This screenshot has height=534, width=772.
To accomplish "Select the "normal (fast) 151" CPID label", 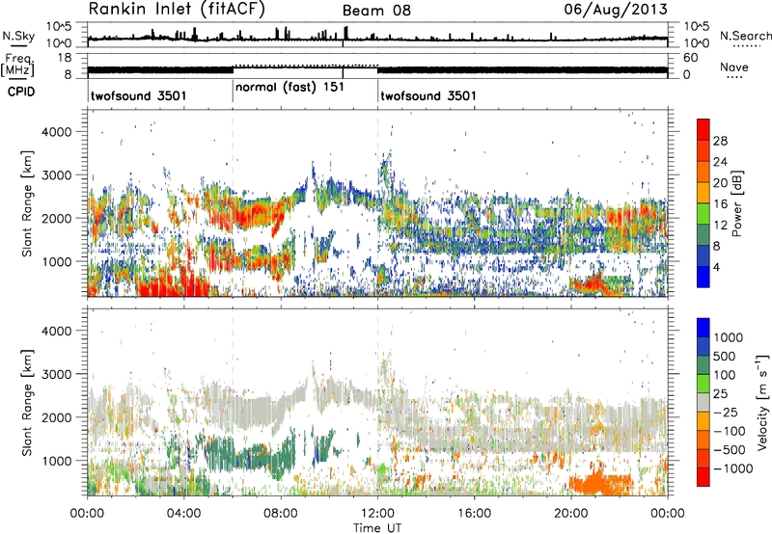I will (289, 88).
